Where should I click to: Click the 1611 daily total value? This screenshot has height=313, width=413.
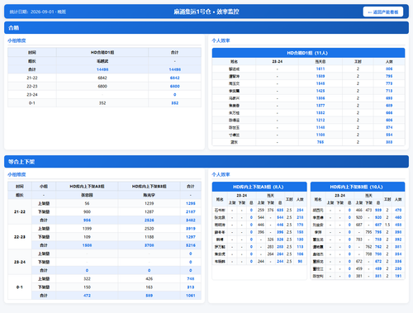320,69
